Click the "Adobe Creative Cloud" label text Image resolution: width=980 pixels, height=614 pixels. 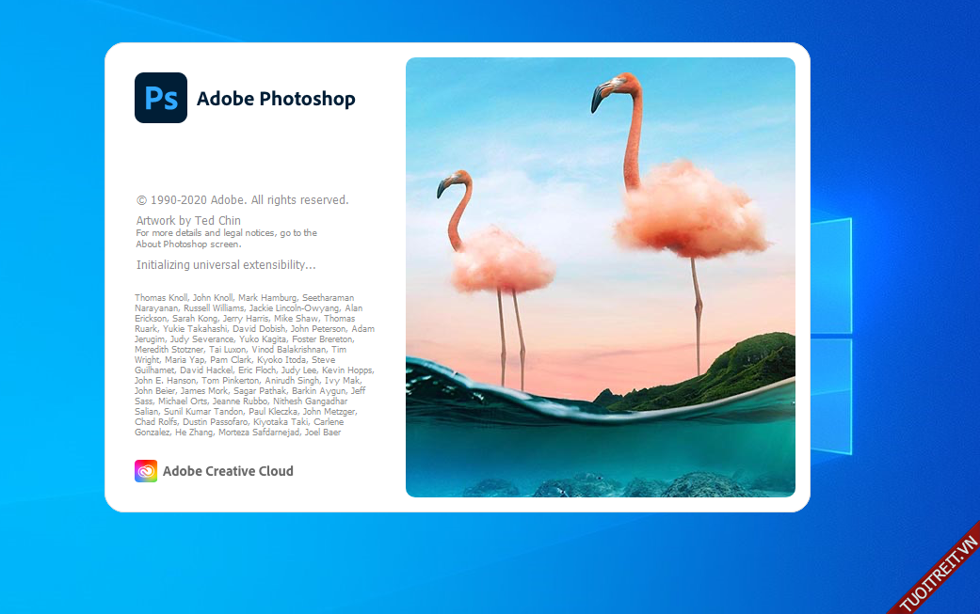(x=228, y=471)
